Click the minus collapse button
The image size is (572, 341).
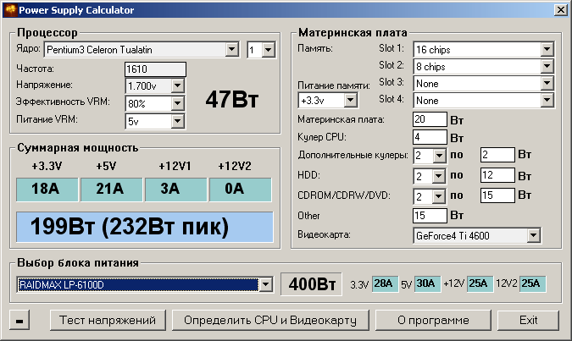tap(19, 320)
